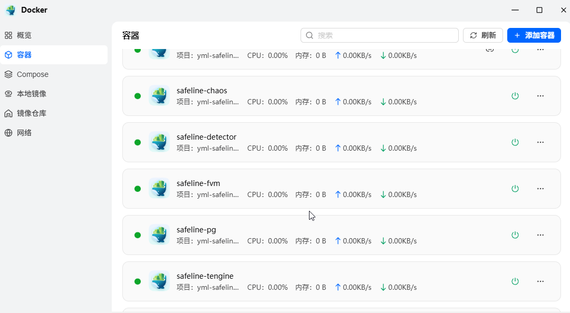Open 镜像仓库 image registry

click(x=54, y=113)
